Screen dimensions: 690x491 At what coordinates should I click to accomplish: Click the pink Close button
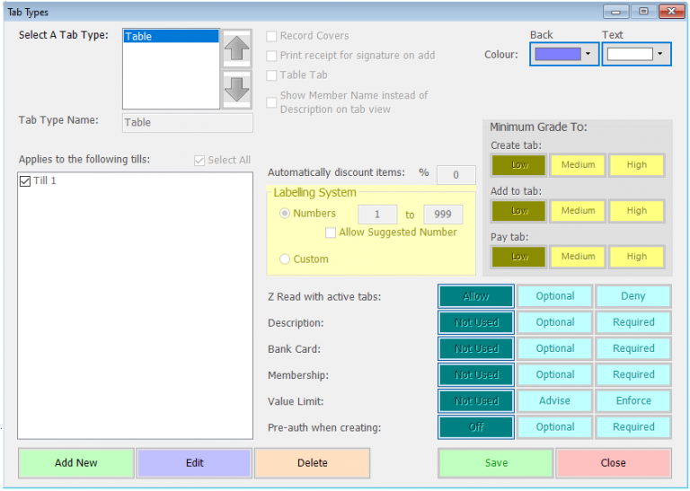coord(614,463)
